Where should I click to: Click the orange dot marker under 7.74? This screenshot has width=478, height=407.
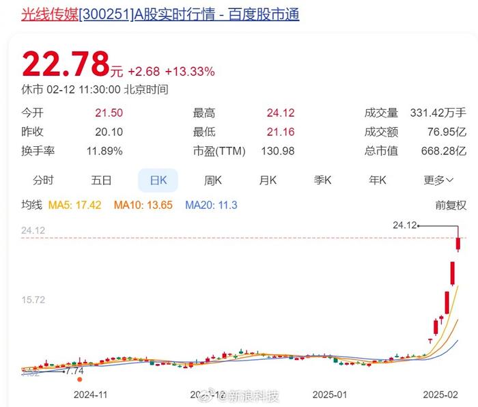(80, 380)
